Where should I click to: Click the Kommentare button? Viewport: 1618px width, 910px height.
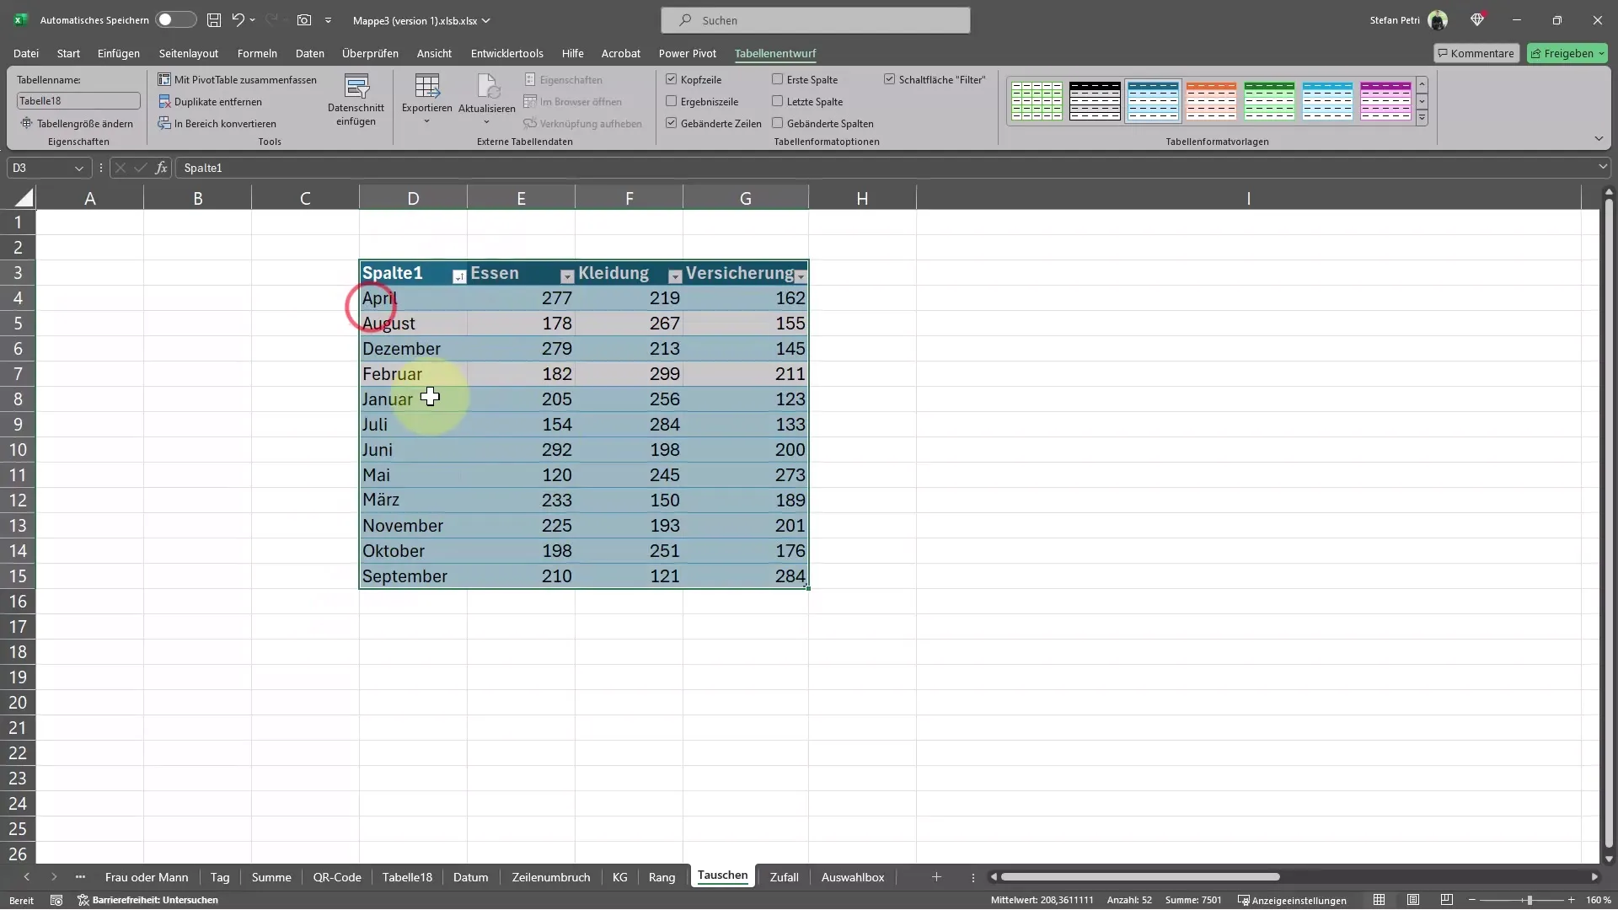(x=1476, y=53)
